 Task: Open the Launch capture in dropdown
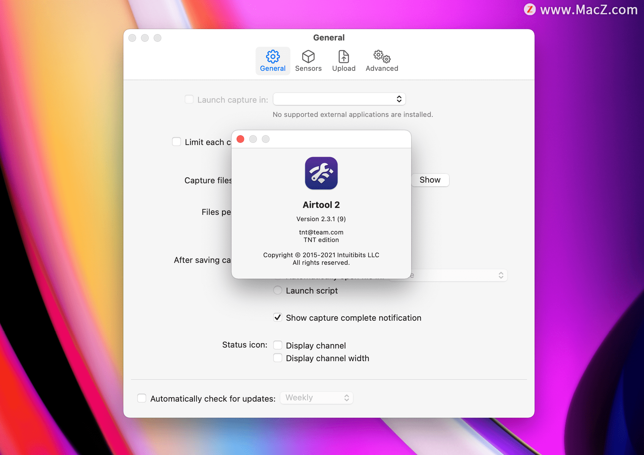[339, 99]
